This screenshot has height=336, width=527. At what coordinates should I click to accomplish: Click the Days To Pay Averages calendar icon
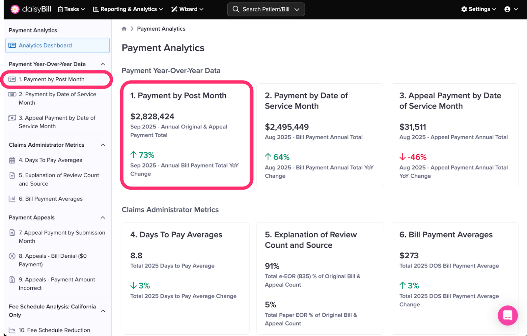[12, 160]
